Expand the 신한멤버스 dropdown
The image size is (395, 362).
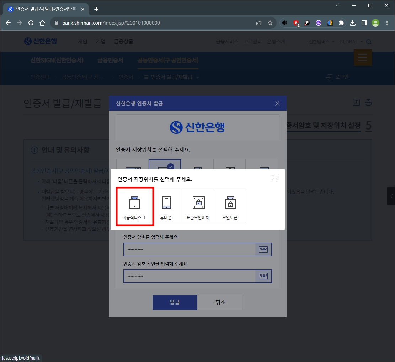pos(321,42)
